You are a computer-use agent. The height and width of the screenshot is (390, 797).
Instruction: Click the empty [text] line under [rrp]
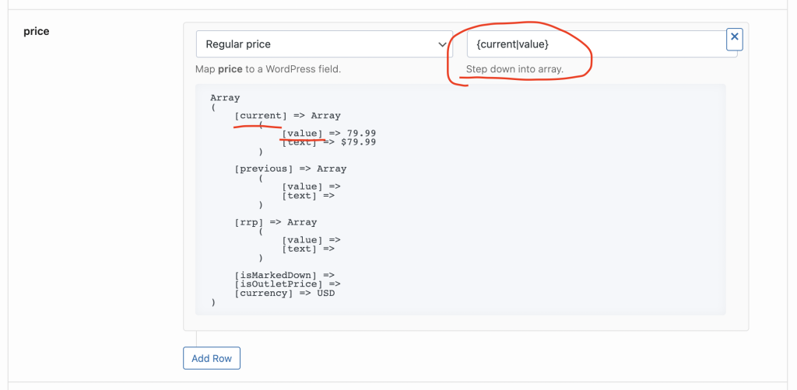pyautogui.click(x=308, y=249)
